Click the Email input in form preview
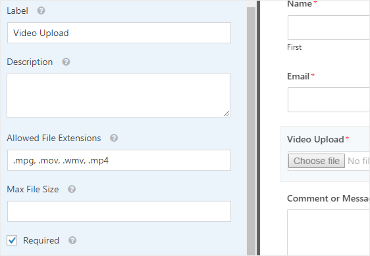Screen dimensions: 370x256 tap(329, 100)
